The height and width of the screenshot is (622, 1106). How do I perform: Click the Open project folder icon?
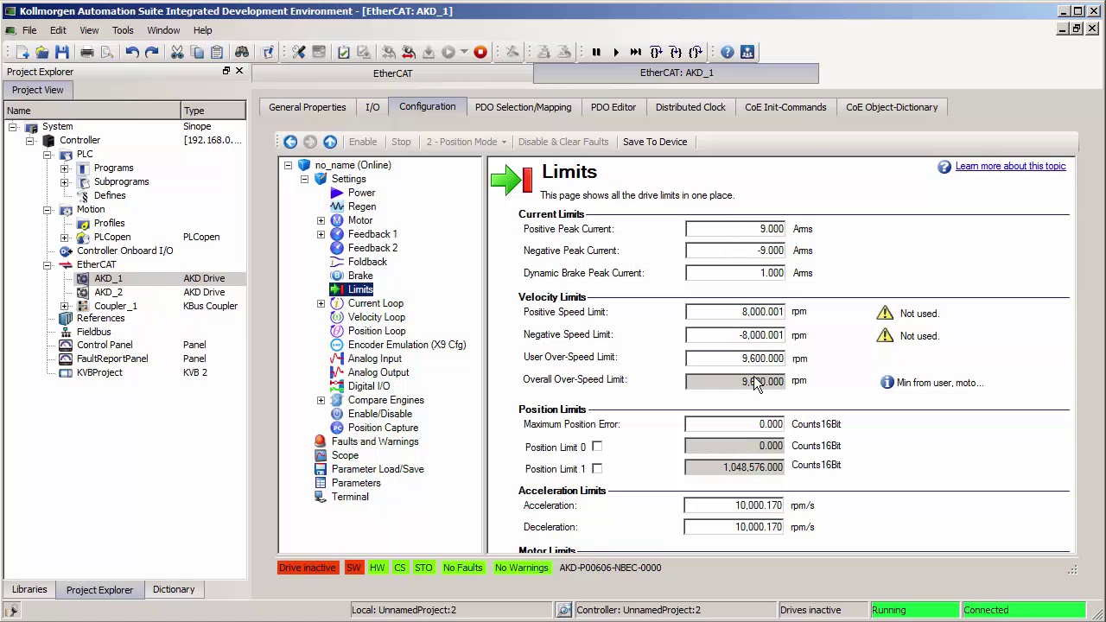click(42, 53)
